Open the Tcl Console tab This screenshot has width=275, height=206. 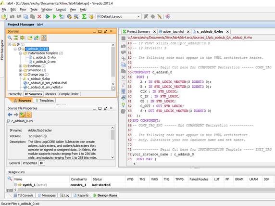(x=24, y=195)
